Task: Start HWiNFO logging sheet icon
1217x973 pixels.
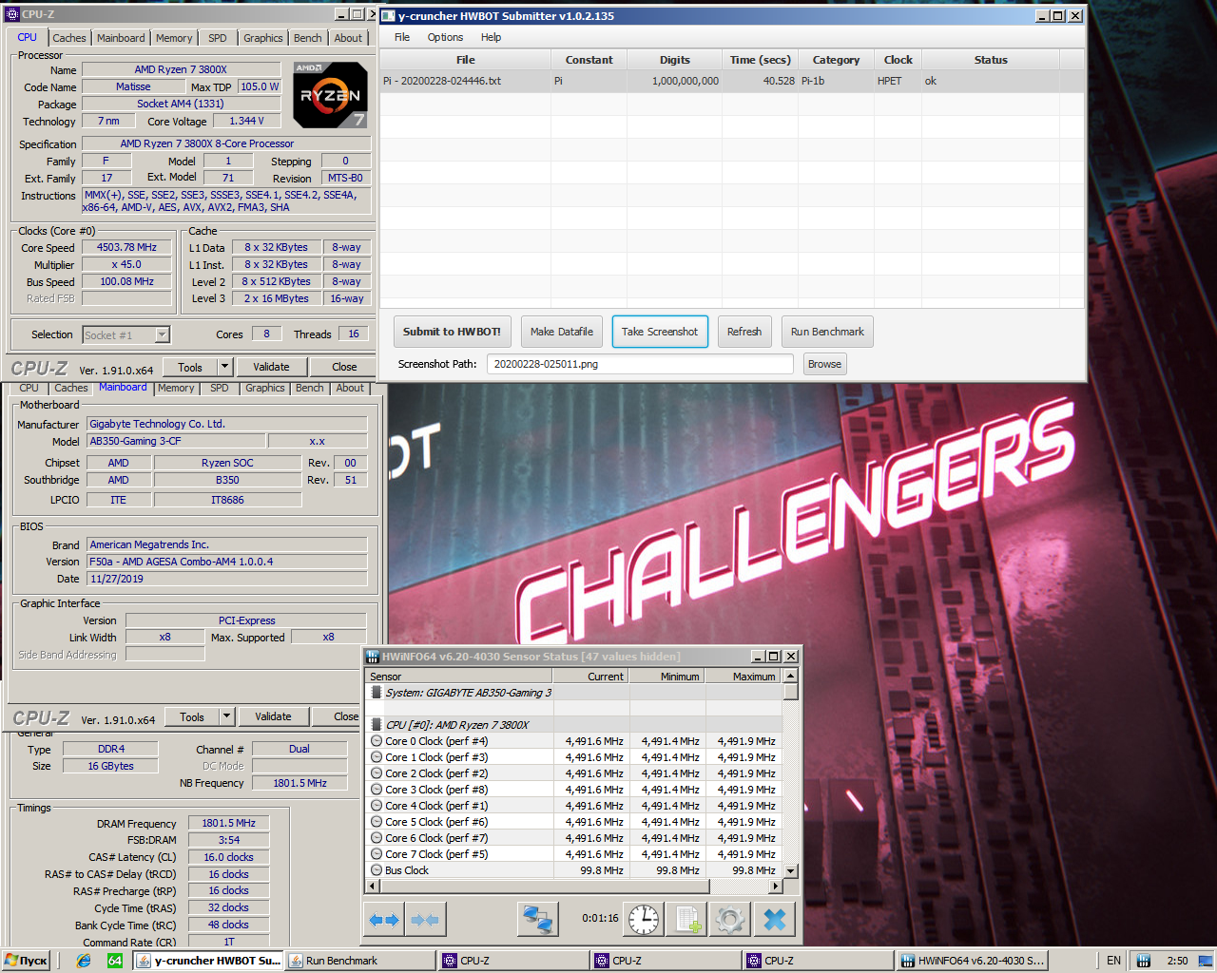Action: [x=687, y=919]
